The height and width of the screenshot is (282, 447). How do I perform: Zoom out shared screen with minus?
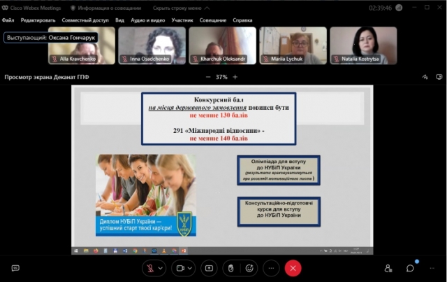207,77
